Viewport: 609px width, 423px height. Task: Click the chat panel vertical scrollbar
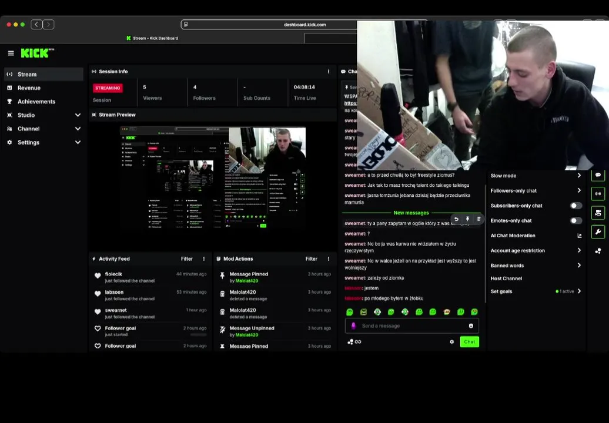(x=486, y=244)
